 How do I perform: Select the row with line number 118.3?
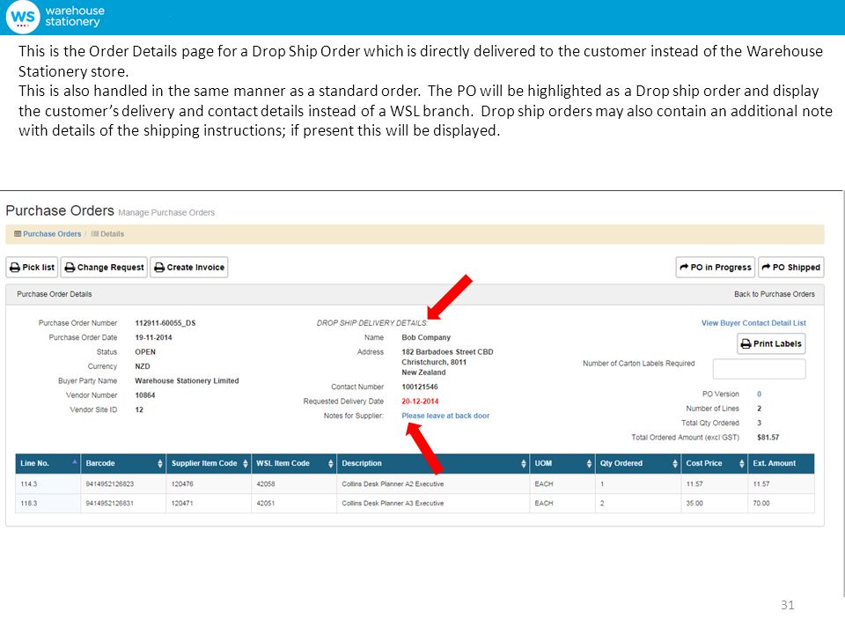coord(415,503)
